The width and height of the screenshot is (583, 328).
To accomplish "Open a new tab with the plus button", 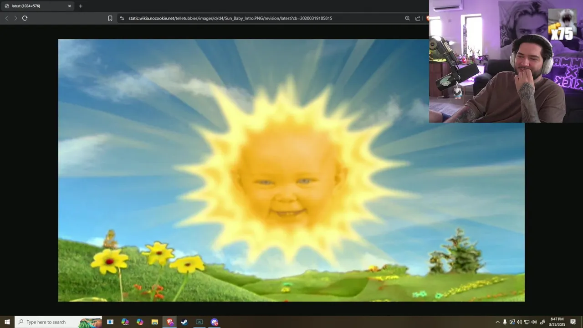I will pyautogui.click(x=81, y=6).
